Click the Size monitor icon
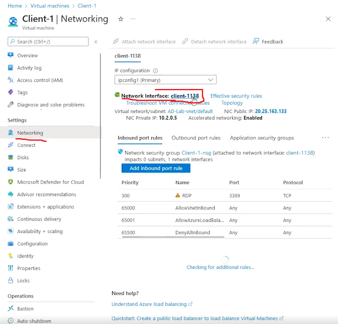Viewport: 338px width, 324px height. [11, 169]
